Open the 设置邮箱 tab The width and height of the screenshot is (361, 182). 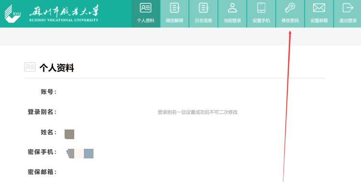click(x=319, y=13)
